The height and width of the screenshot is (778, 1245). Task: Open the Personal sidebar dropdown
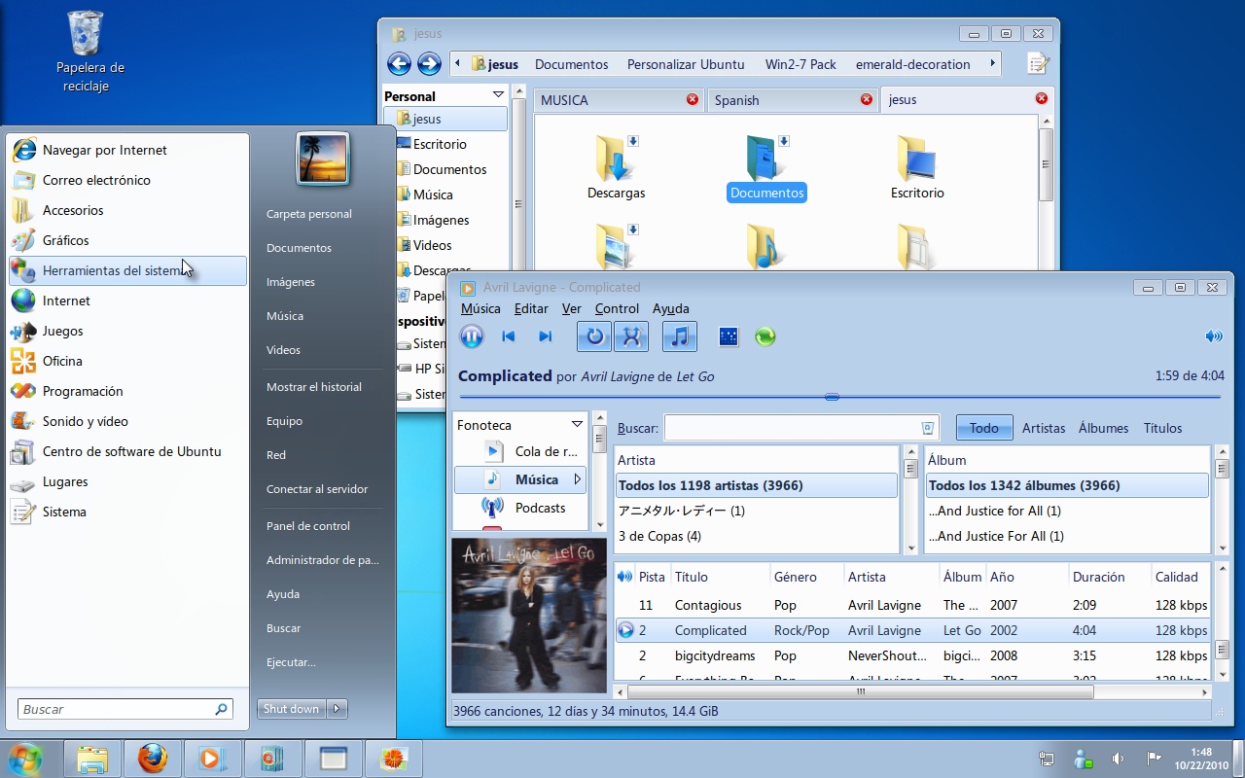498,95
